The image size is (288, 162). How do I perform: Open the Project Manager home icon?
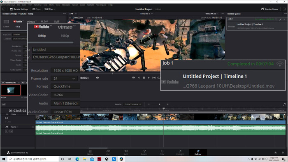(x=276, y=153)
